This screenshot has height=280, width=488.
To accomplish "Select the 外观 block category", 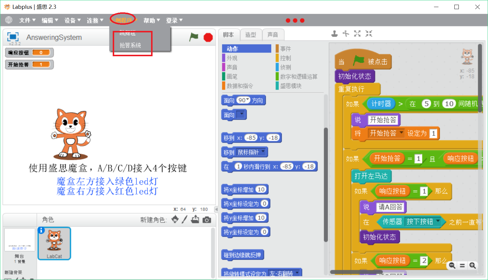I will click(232, 58).
